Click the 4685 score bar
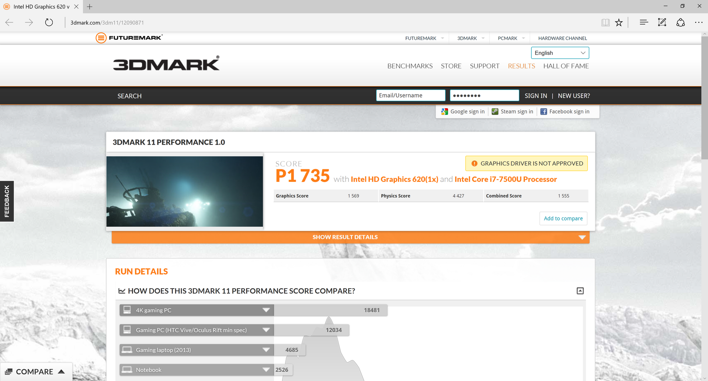This screenshot has width=708, height=381. (290, 350)
